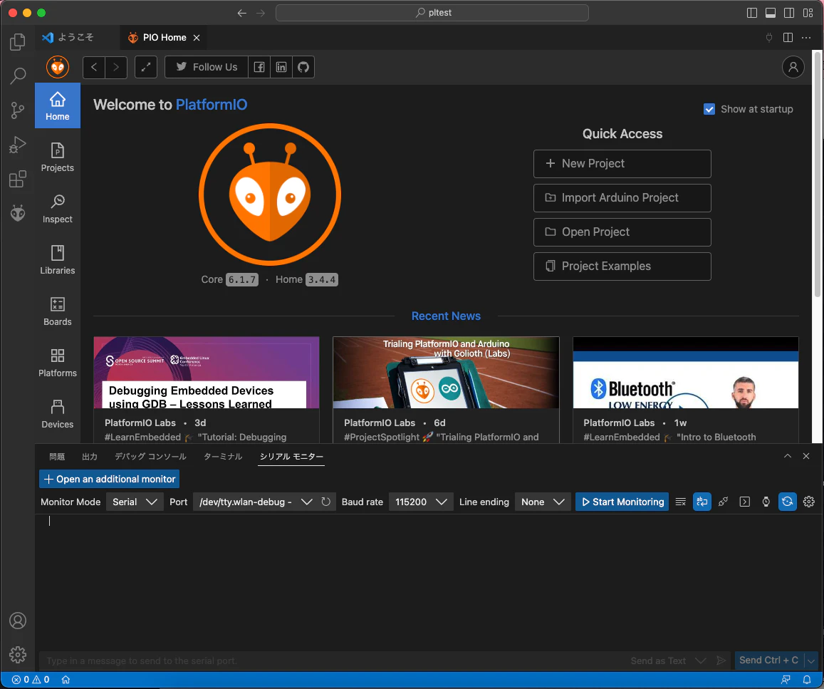Click the PIO account profile icon
The width and height of the screenshot is (824, 689).
coord(793,67)
